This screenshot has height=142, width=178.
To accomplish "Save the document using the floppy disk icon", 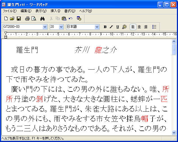I will click(x=19, y=19).
